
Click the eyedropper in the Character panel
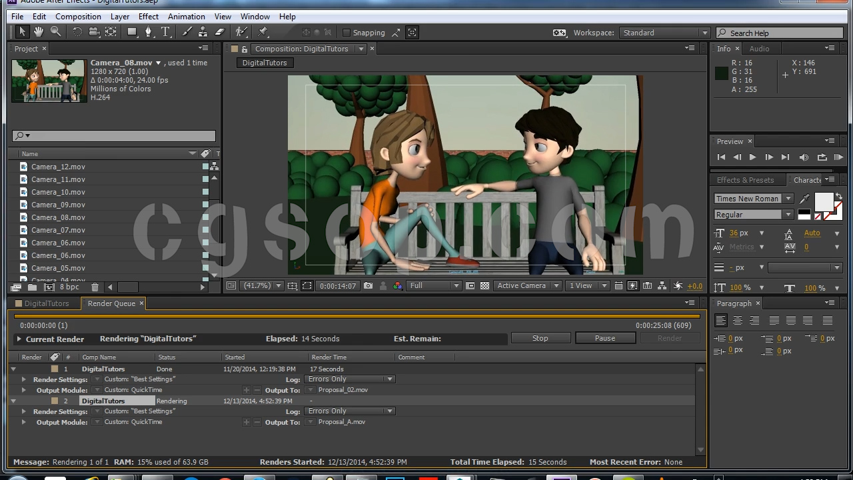[x=804, y=199]
